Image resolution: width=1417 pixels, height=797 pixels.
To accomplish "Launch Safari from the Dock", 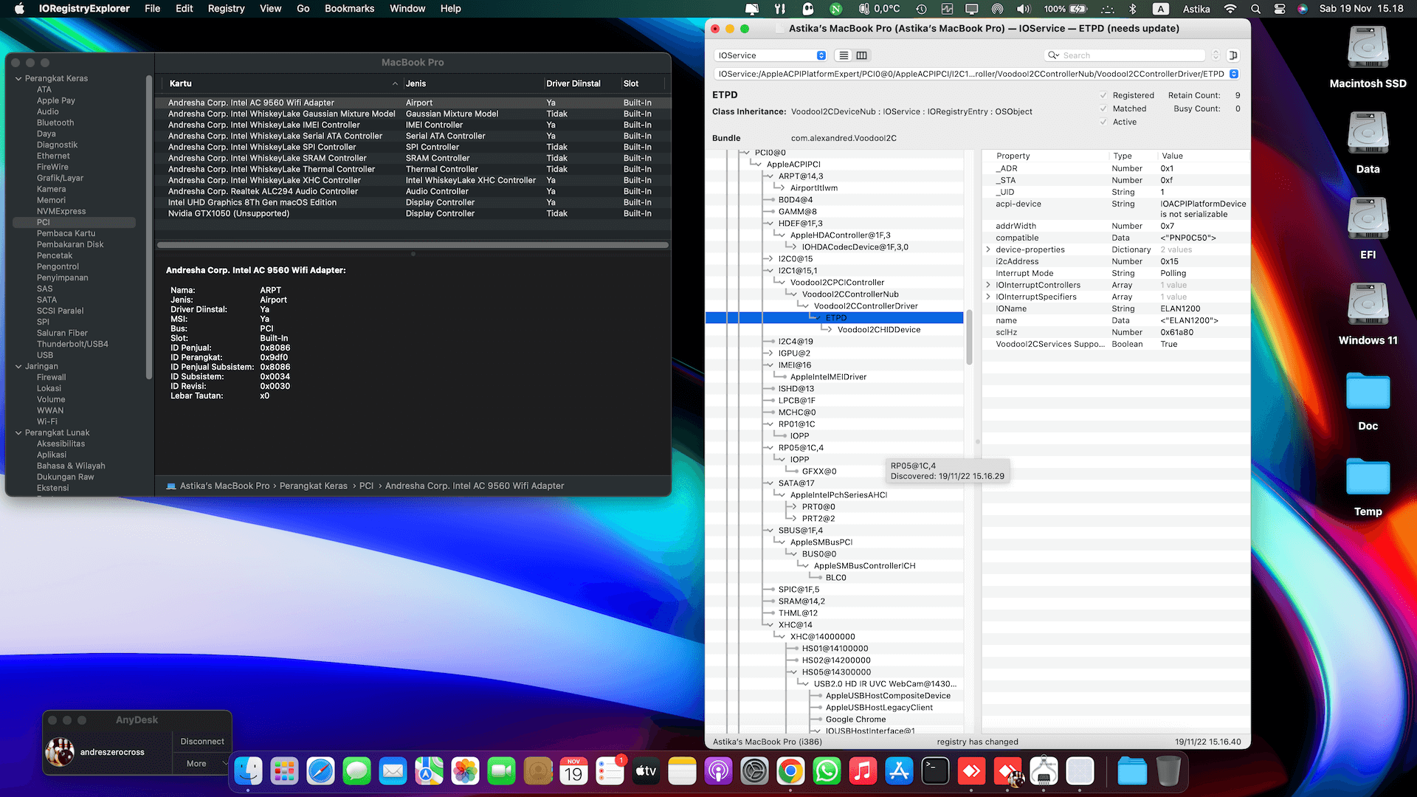I will click(320, 772).
